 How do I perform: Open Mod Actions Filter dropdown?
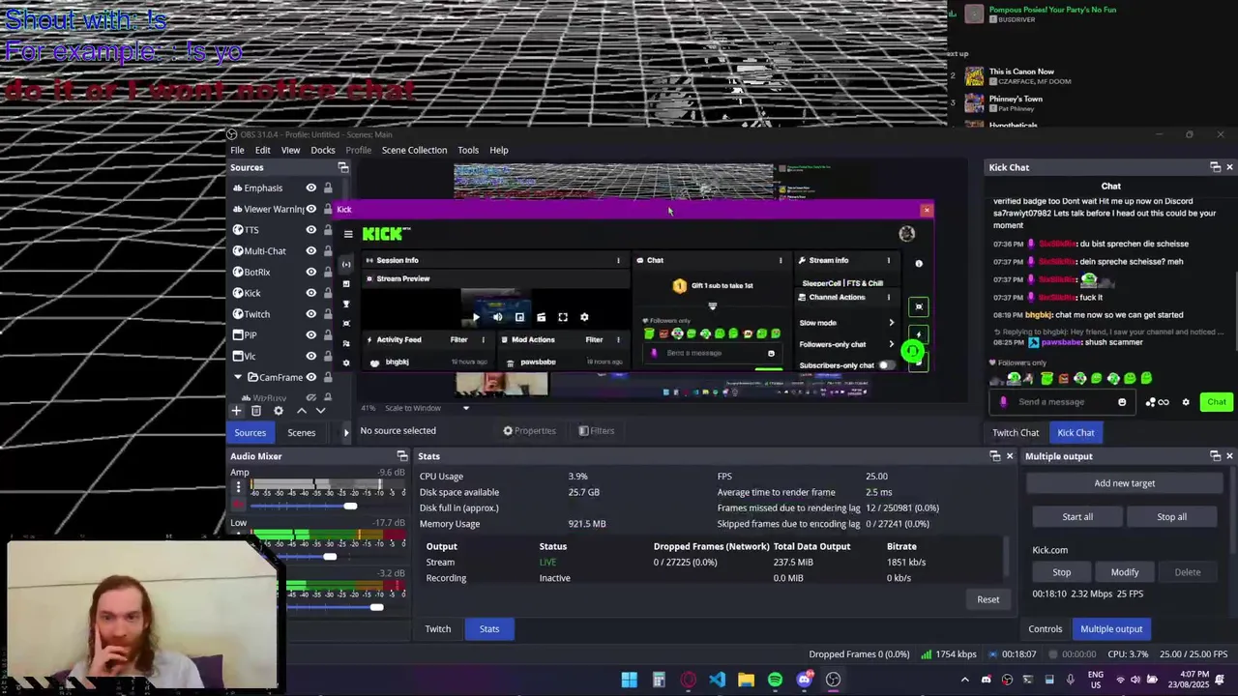[604, 340]
